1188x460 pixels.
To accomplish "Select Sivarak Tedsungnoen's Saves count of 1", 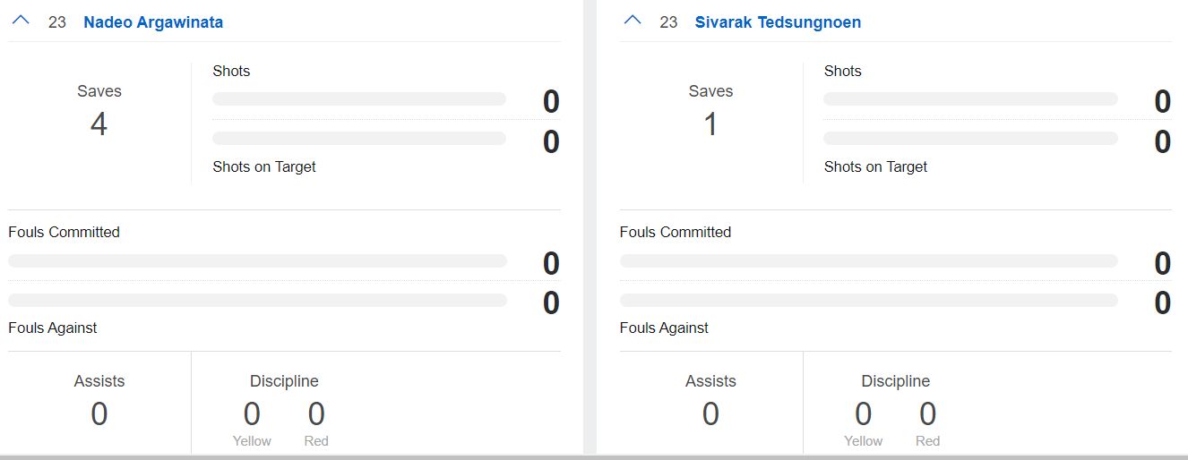I will (710, 124).
